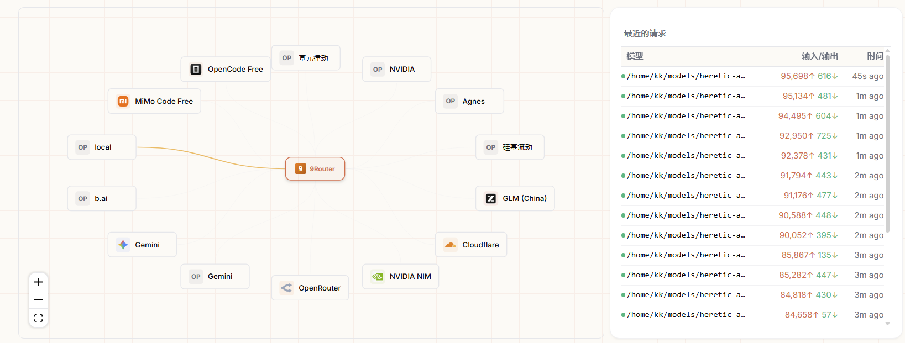The image size is (905, 343).
Task: Click the GLM (China) Z icon
Action: click(490, 198)
